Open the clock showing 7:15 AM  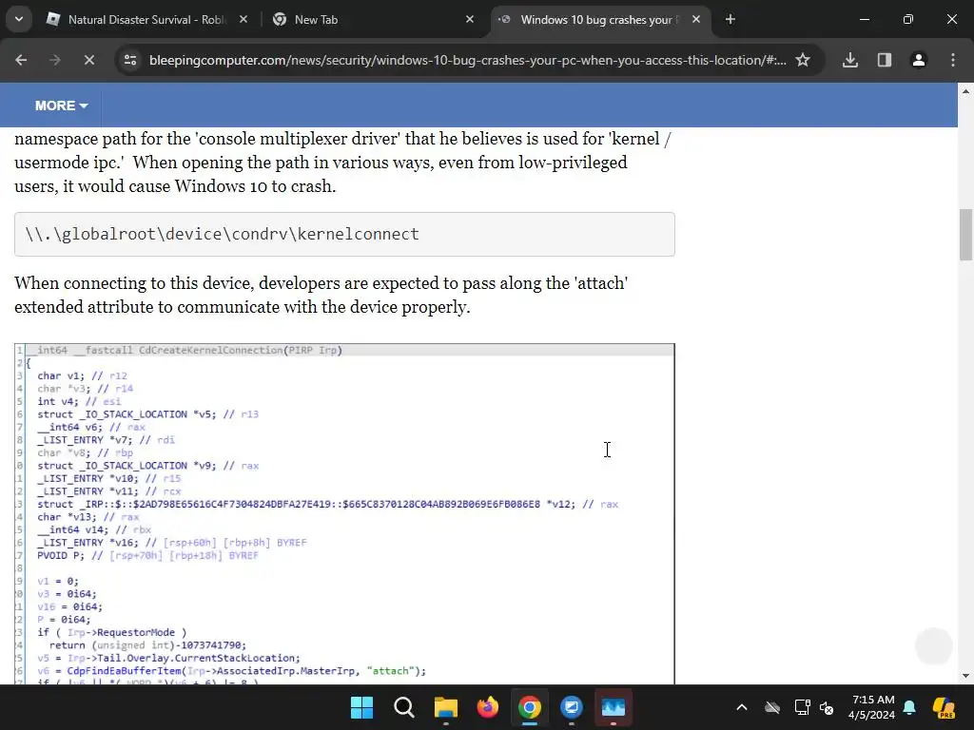[872, 707]
